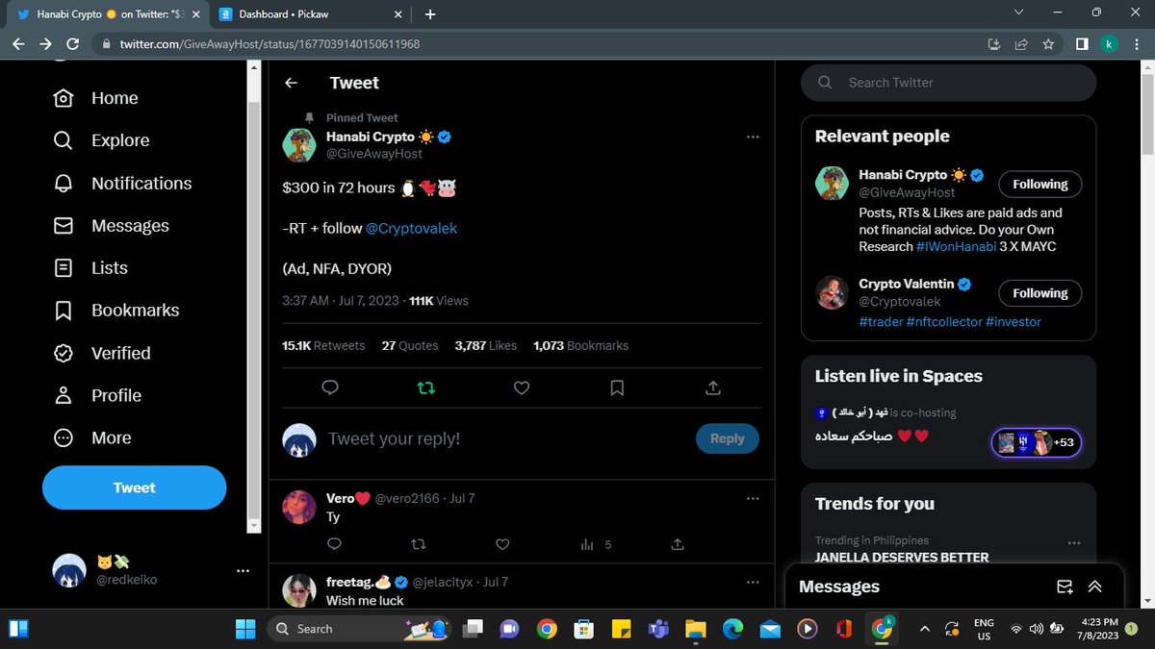Click the browser back arrow
Screen dimensions: 1155x649
coord(18,44)
